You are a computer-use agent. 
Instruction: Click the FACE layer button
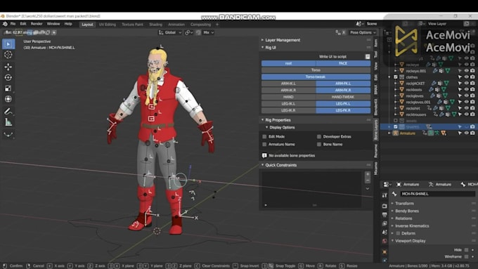[x=343, y=63]
